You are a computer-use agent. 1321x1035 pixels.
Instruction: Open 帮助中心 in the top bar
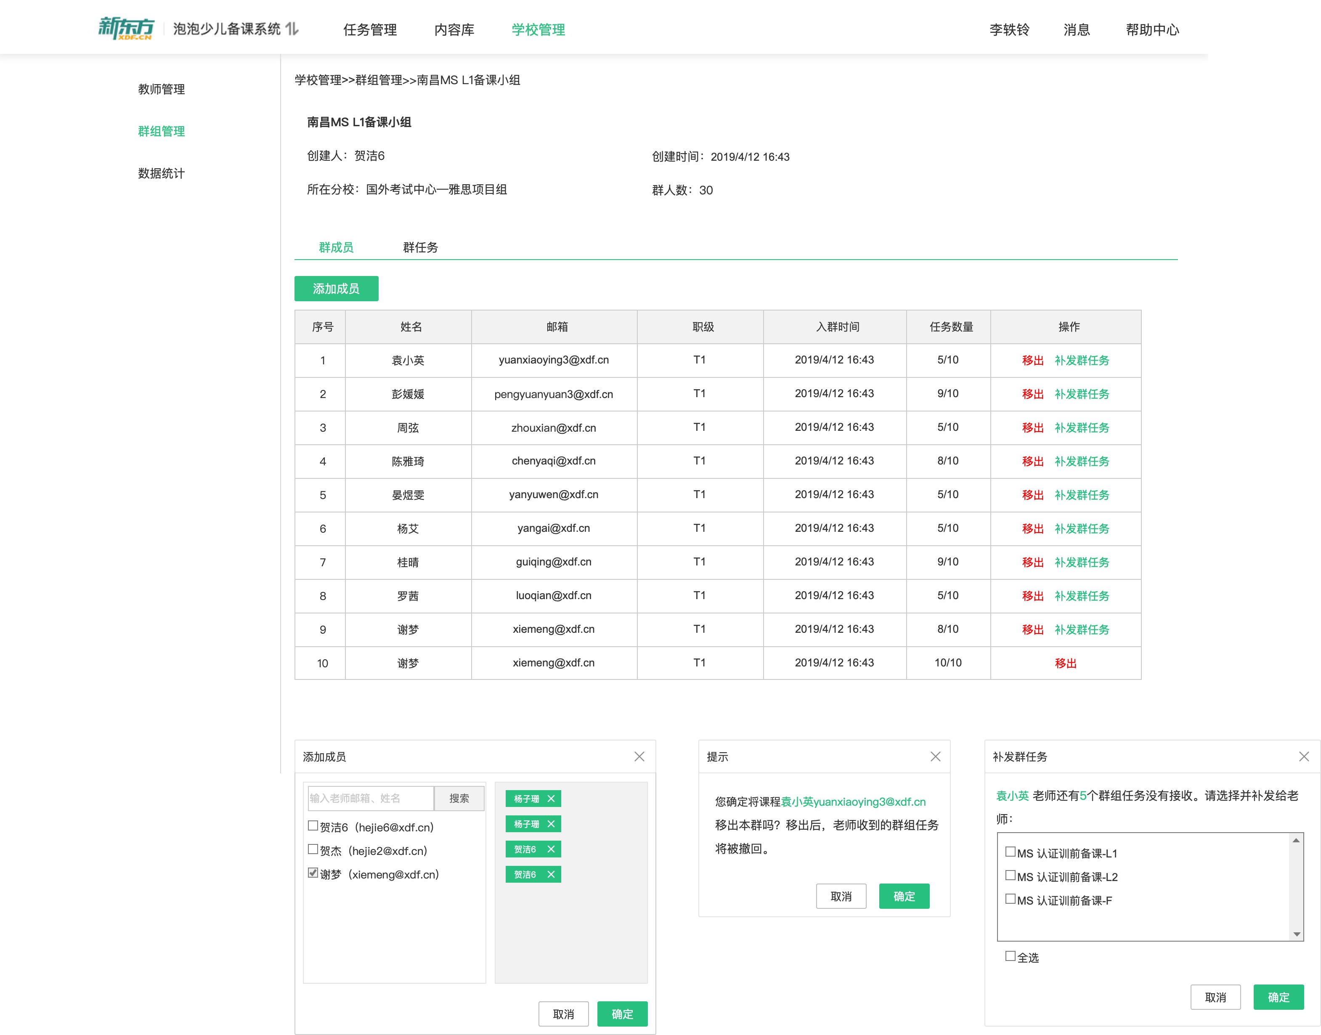(x=1152, y=30)
